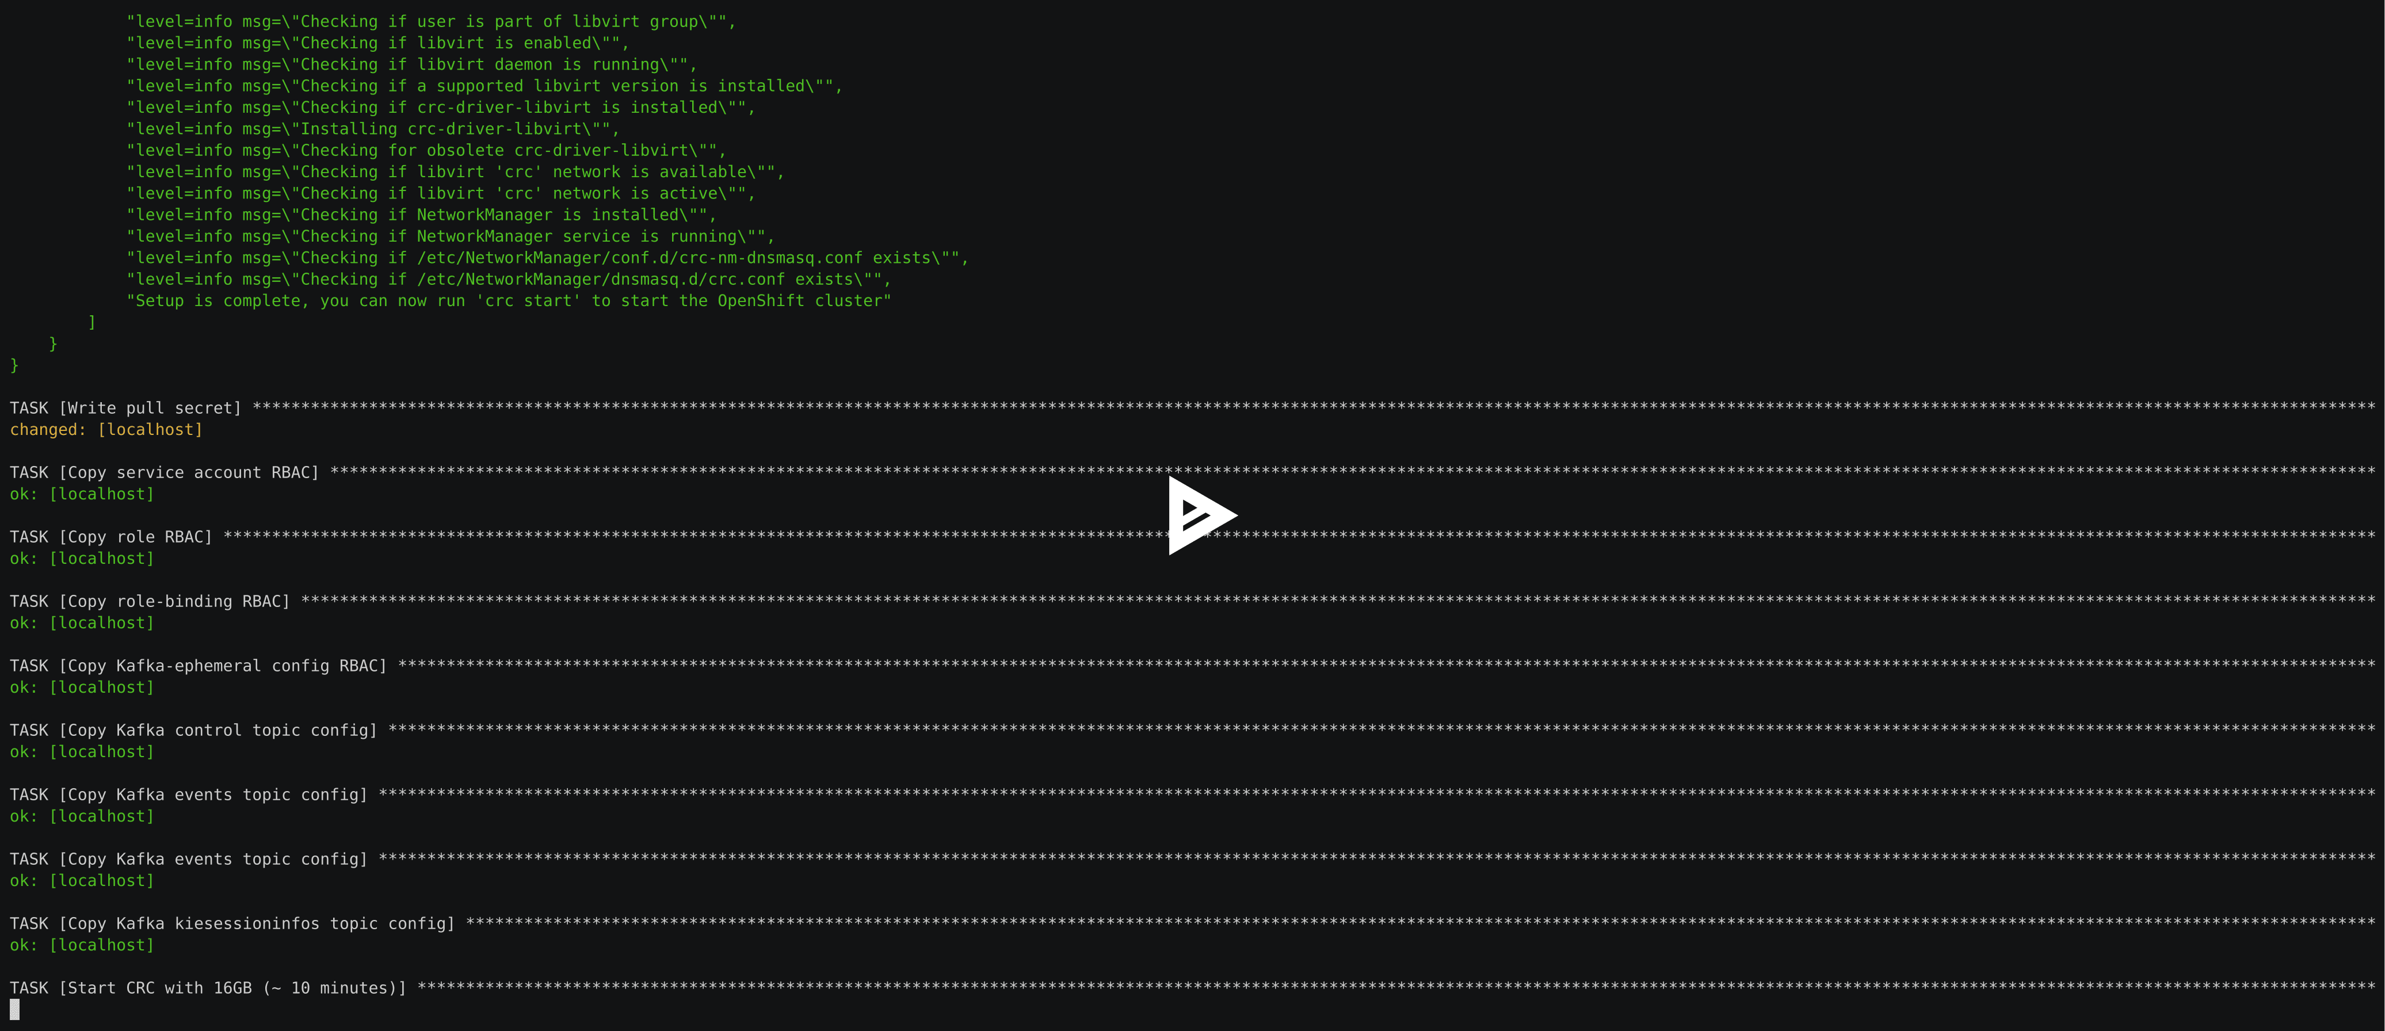
Task: Click the 'Checking if libvirt is enabled' line
Action: click(378, 43)
